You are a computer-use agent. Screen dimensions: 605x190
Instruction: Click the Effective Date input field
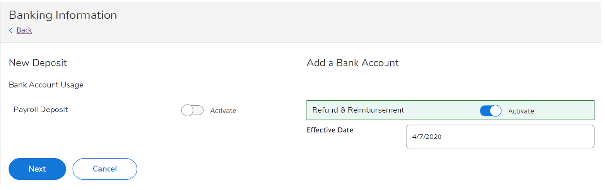(x=500, y=136)
